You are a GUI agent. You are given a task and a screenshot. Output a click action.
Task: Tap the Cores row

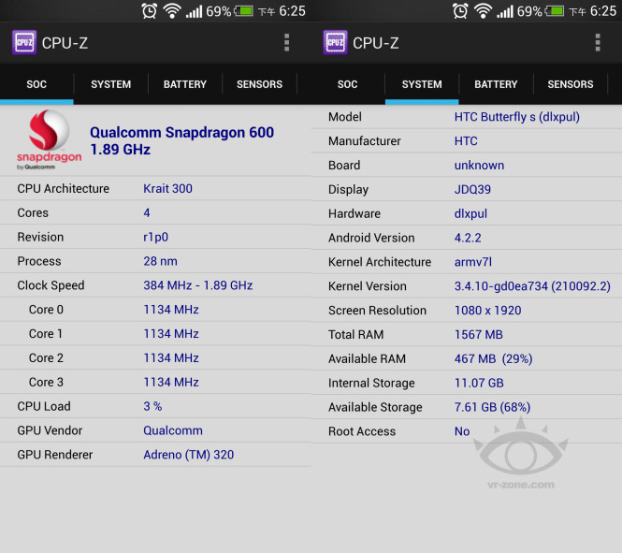point(155,212)
